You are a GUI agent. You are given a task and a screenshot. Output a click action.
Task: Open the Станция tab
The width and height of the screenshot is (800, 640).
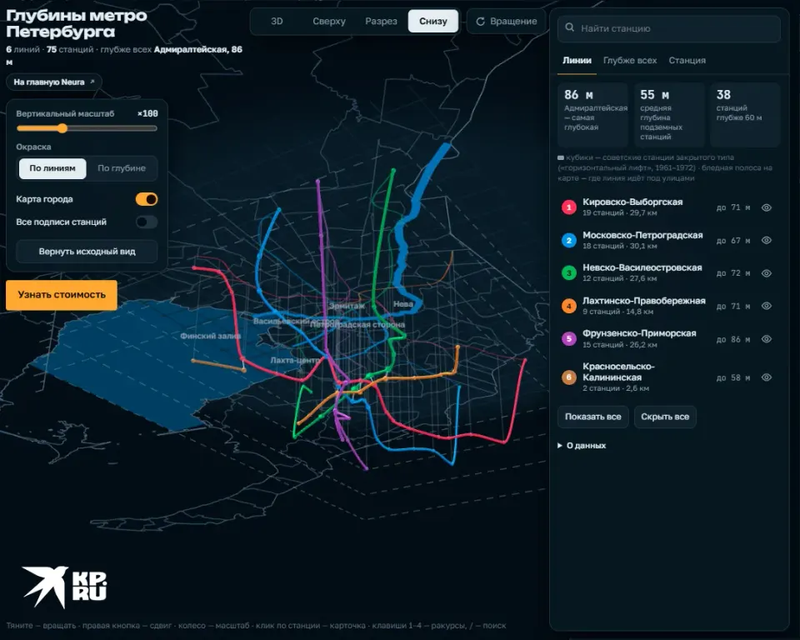point(687,60)
